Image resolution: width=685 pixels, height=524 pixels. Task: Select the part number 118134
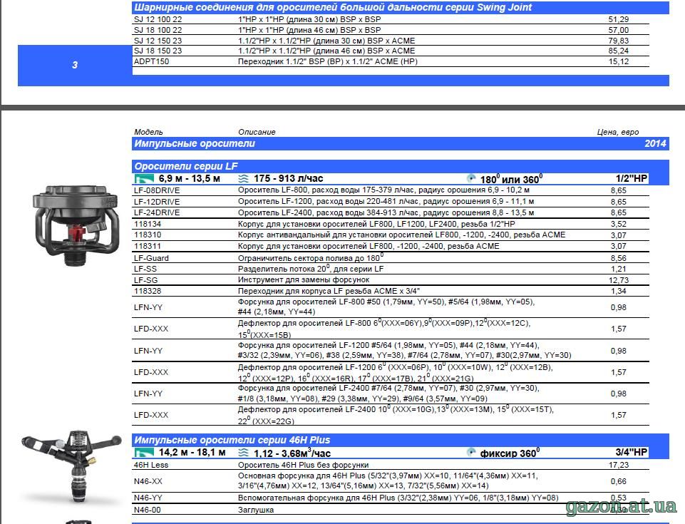(x=148, y=224)
